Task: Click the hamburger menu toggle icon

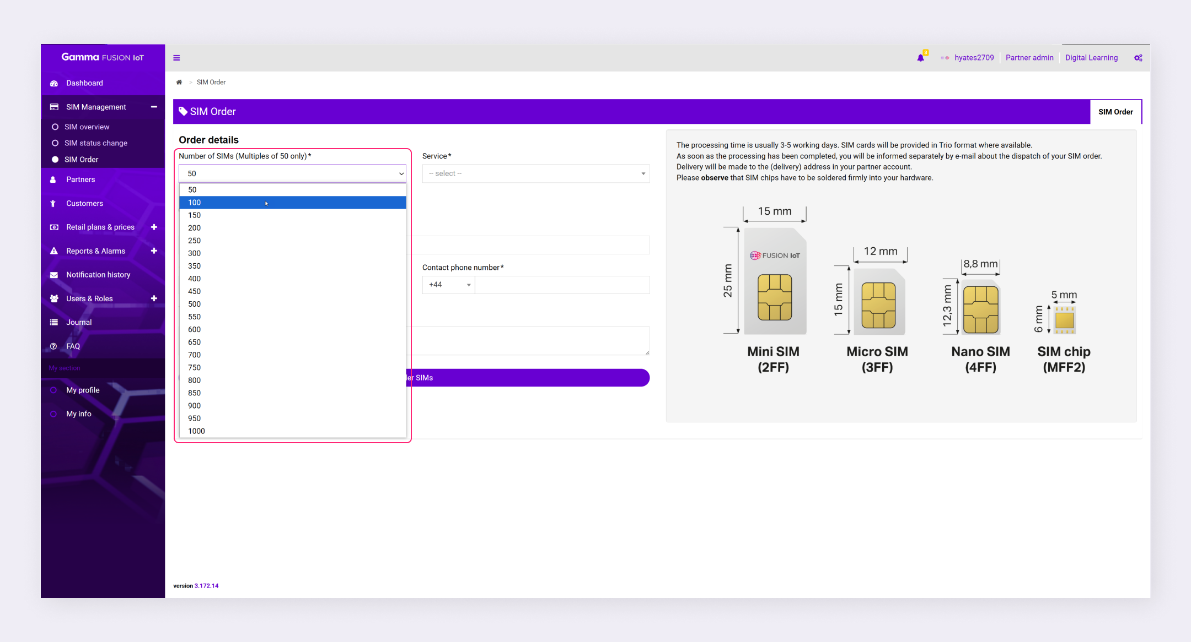Action: pyautogui.click(x=176, y=58)
